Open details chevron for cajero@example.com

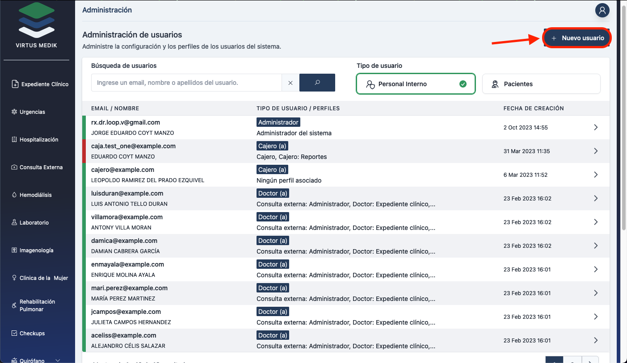click(x=595, y=175)
